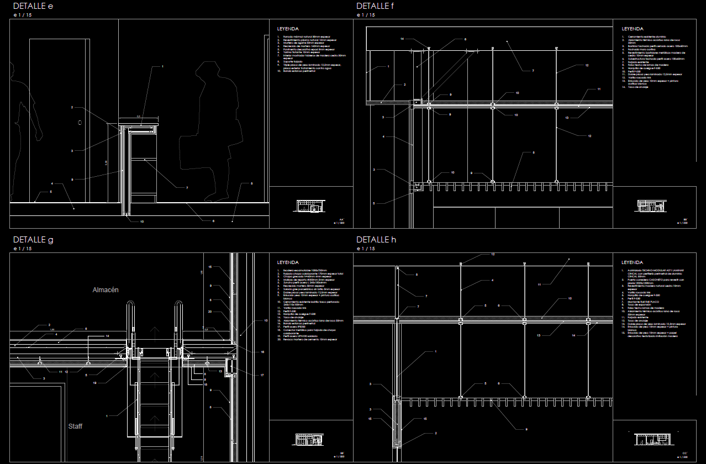This screenshot has height=464, width=706.
Task: Select the LEYENDA heading in DETALLE h panel
Action: pos(632,262)
